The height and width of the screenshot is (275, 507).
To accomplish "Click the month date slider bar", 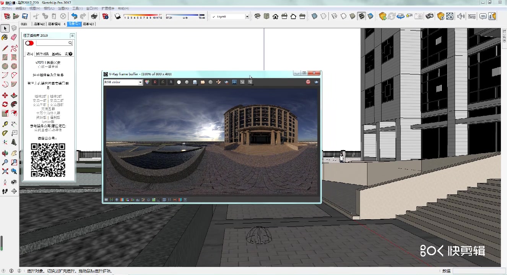I will pyautogui.click(x=143, y=16).
